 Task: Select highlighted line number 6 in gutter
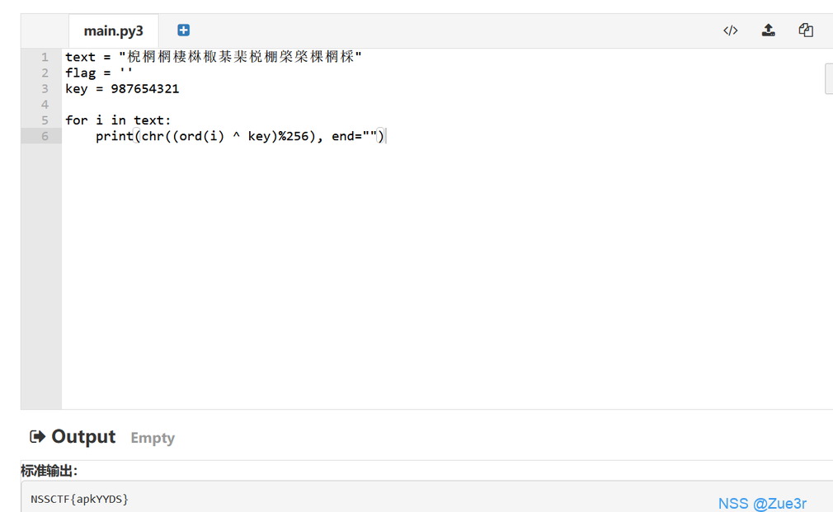tap(45, 136)
